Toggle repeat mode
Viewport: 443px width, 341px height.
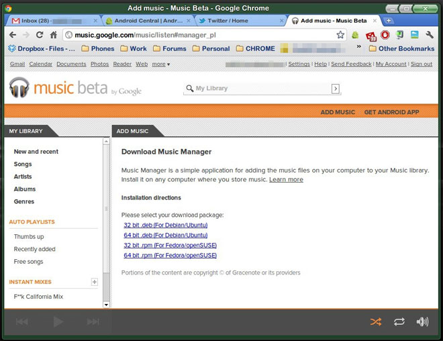(x=399, y=322)
